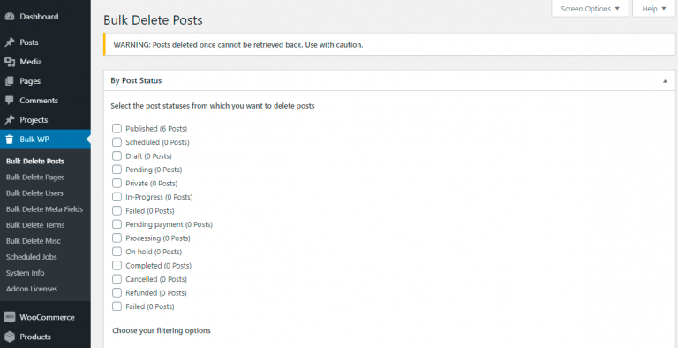678x348 pixels.
Task: Enable the Completed (0 Posts) checkbox
Action: (117, 265)
